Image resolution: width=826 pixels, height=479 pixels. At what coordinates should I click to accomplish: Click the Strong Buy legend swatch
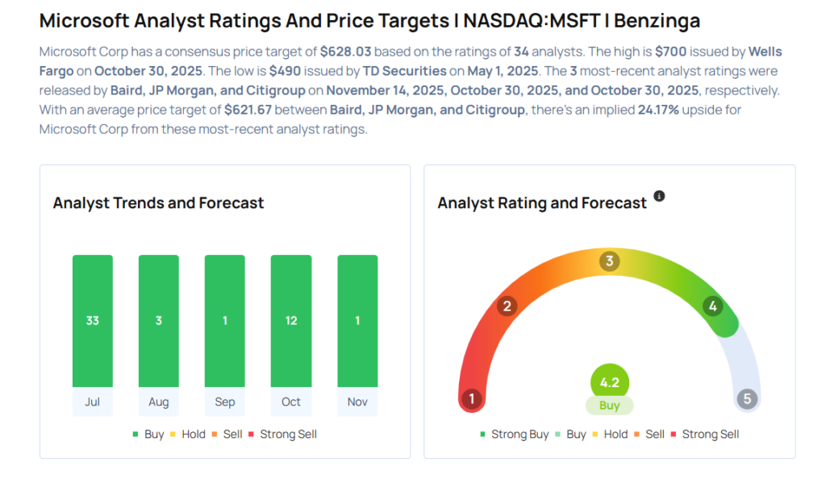[x=483, y=434]
